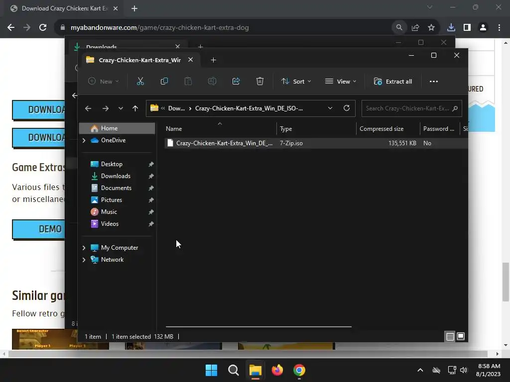Click the Delete trash icon in toolbar
The height and width of the screenshot is (382, 510).
click(x=260, y=81)
